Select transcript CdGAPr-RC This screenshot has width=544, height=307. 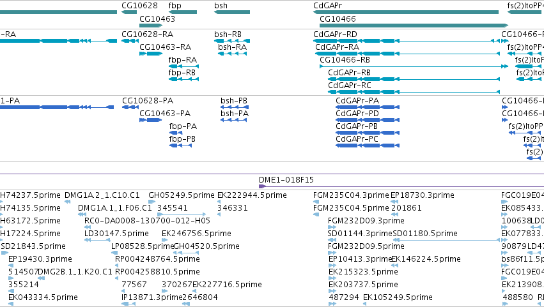point(414,92)
